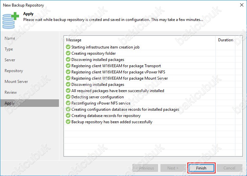Select 'Detecting server configuration' message text

coord(98,97)
